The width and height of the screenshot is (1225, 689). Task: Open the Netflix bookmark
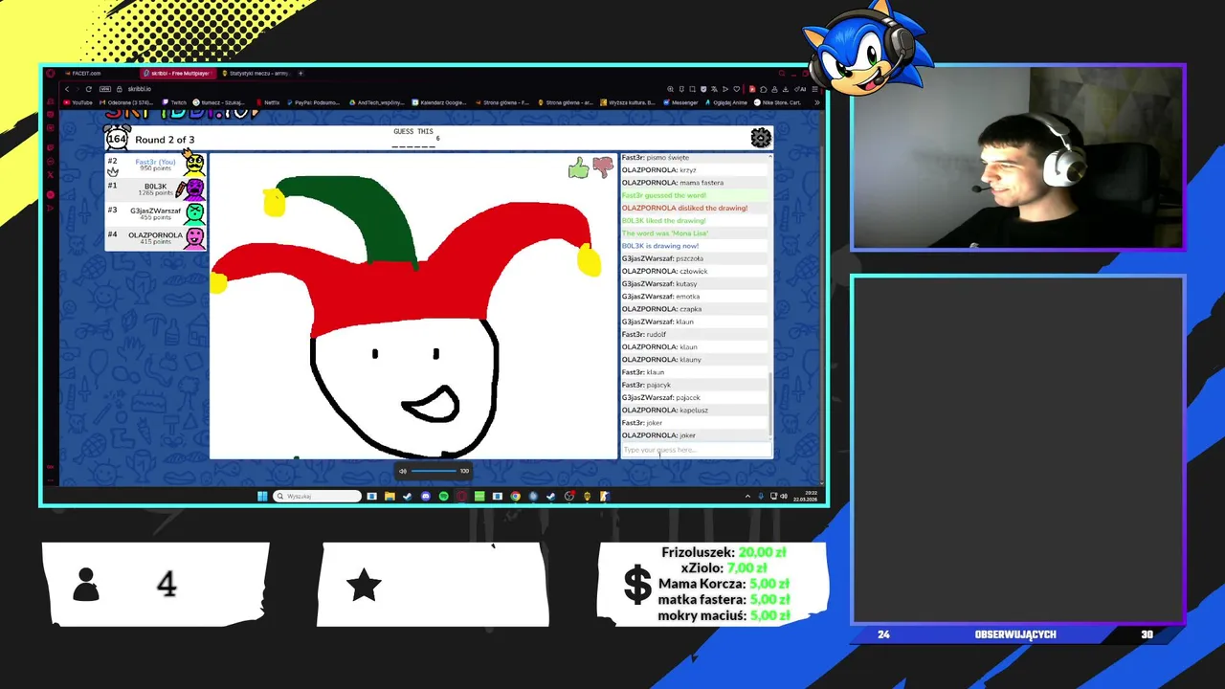coord(268,102)
